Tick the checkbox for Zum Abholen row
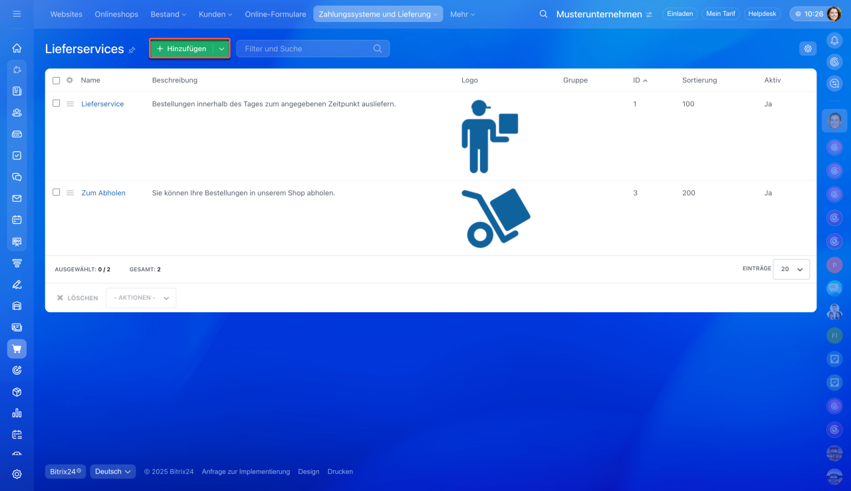The width and height of the screenshot is (851, 491). tap(57, 192)
